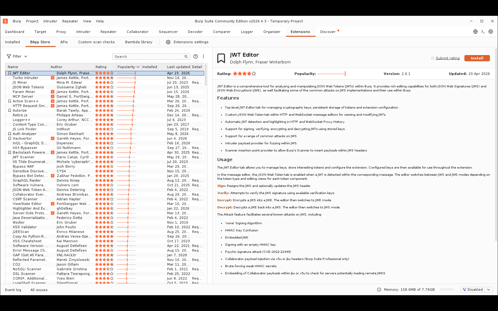Expand the Filter dropdown chevron
The image size is (498, 311).
(x=26, y=56)
